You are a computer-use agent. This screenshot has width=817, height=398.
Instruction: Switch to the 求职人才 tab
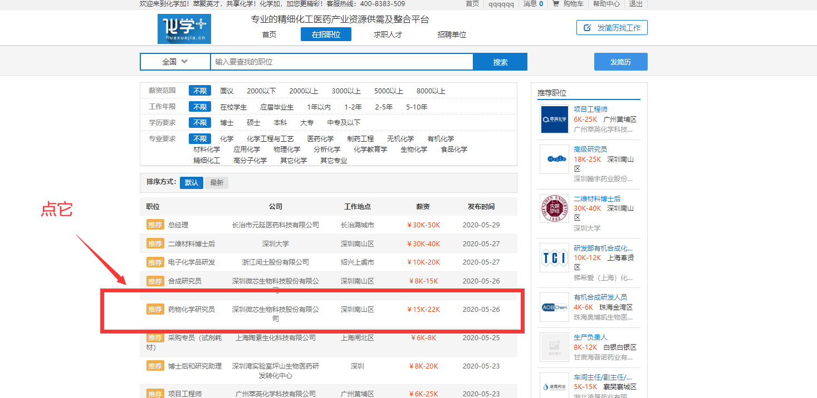tap(388, 34)
